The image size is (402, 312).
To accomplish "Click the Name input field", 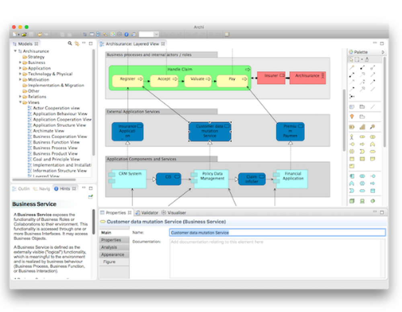I will pyautogui.click(x=277, y=232).
